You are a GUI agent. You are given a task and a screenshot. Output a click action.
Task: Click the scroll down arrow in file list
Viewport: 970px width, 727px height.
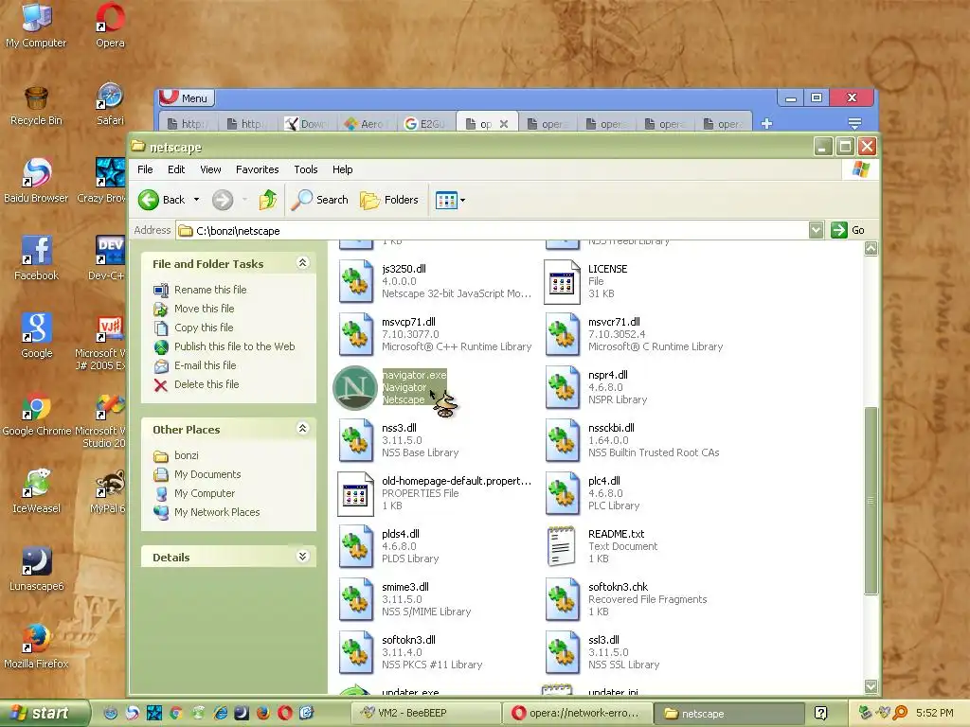871,686
